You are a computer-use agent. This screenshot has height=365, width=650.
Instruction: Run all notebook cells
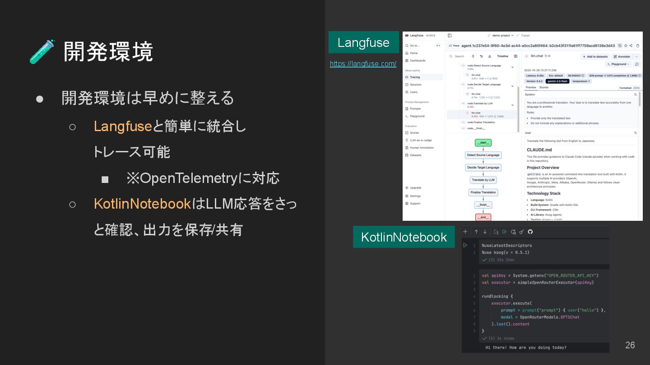click(x=505, y=232)
